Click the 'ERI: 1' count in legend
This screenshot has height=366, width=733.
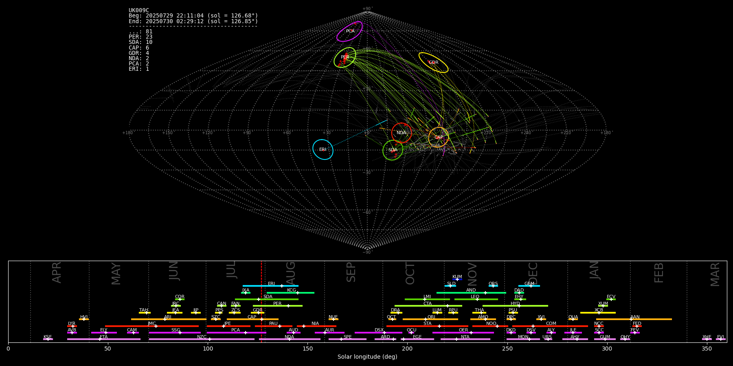coord(139,69)
